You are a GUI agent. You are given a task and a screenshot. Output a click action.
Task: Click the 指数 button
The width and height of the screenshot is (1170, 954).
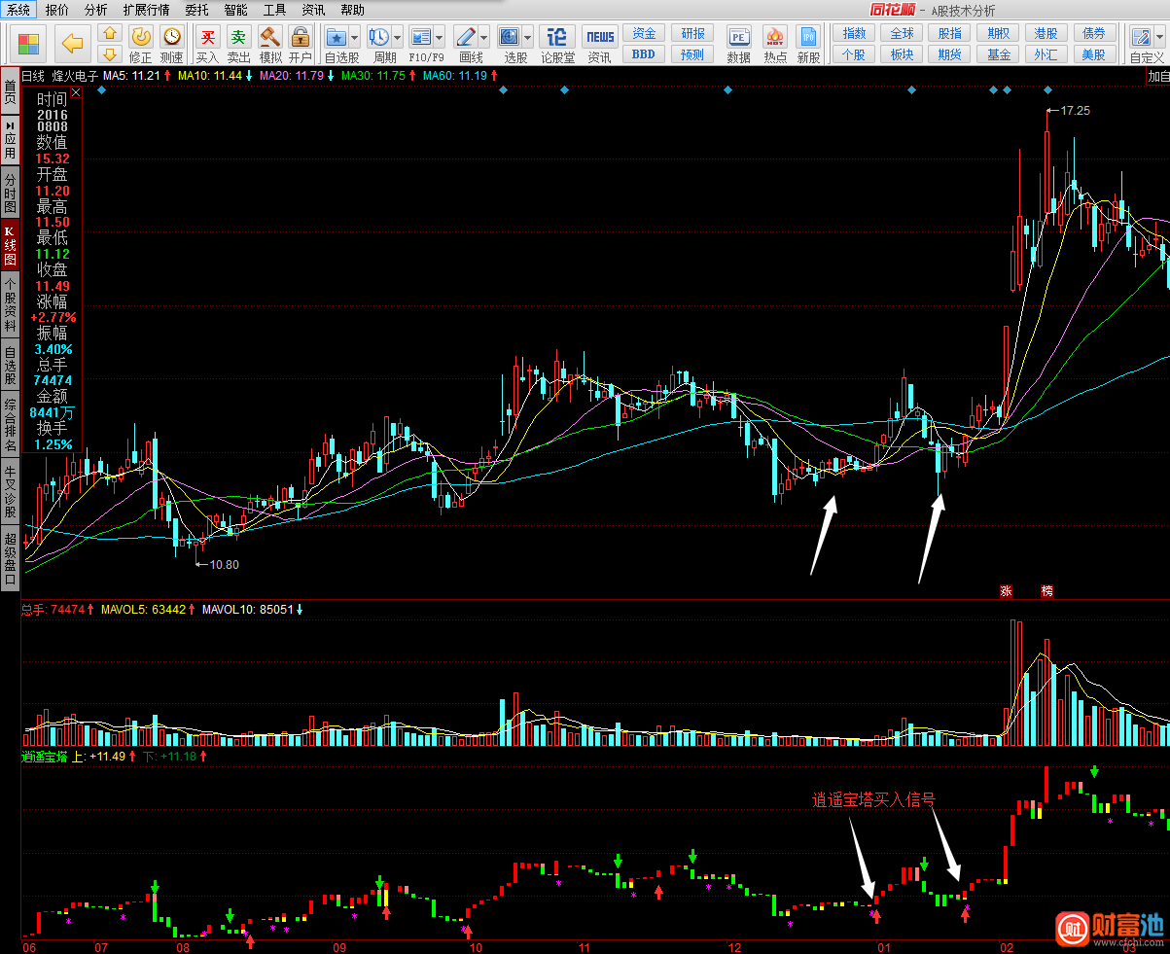(854, 34)
